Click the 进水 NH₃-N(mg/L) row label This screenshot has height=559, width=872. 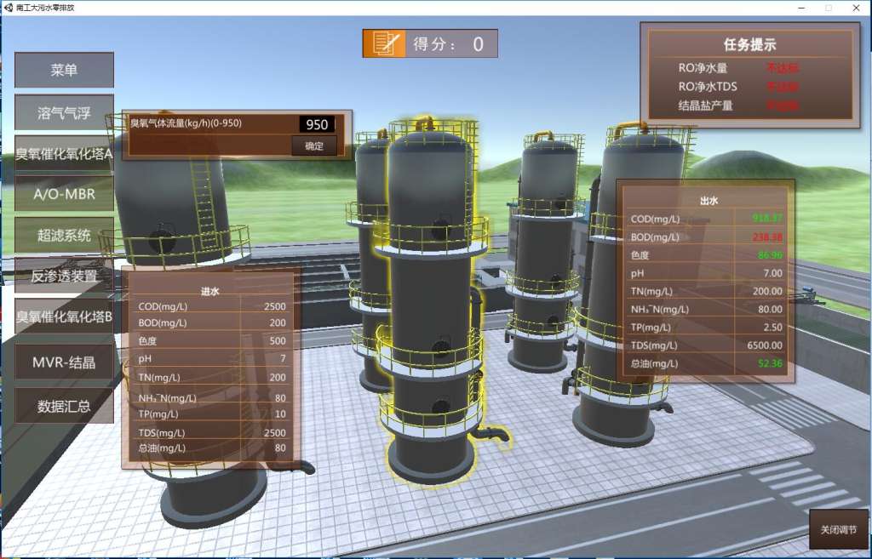tap(167, 398)
